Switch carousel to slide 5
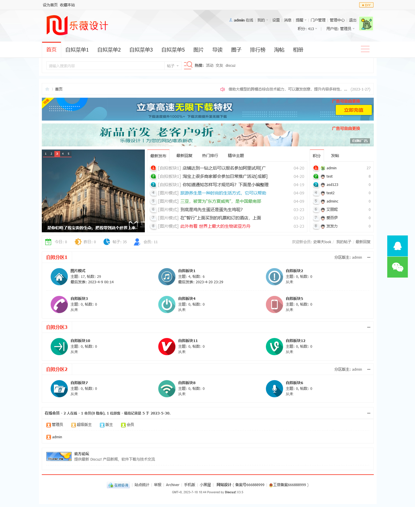The height and width of the screenshot is (507, 415). point(68,154)
